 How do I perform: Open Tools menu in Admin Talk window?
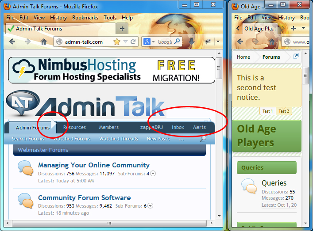click(110, 18)
